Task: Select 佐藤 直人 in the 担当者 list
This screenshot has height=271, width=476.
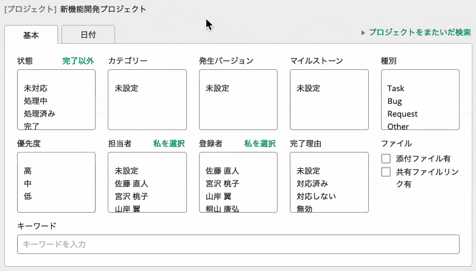Action: [131, 184]
